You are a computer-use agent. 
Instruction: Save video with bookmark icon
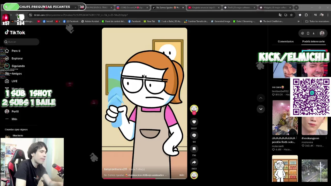point(194,149)
